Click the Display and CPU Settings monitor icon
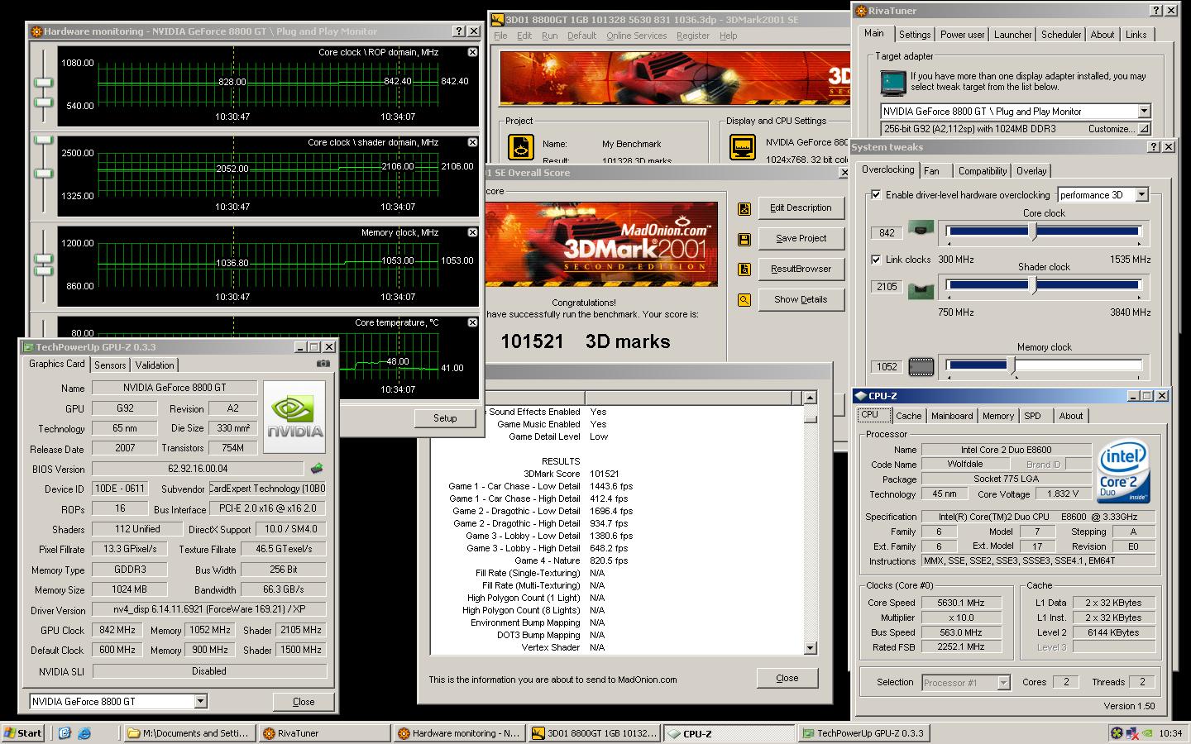This screenshot has width=1191, height=744. [x=743, y=148]
